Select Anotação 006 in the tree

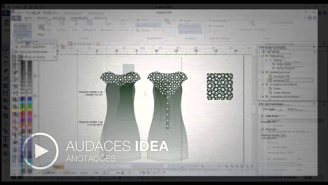point(281,76)
